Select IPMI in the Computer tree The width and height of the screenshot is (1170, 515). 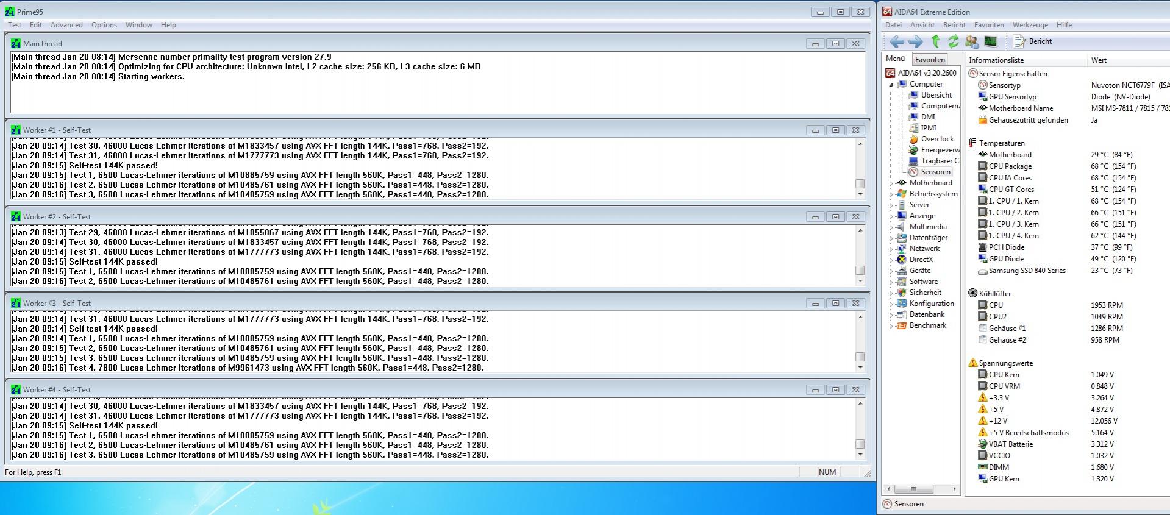click(x=928, y=128)
